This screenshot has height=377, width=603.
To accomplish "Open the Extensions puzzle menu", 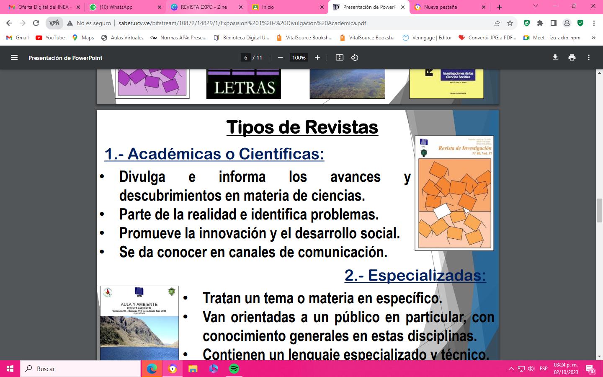I will [540, 23].
